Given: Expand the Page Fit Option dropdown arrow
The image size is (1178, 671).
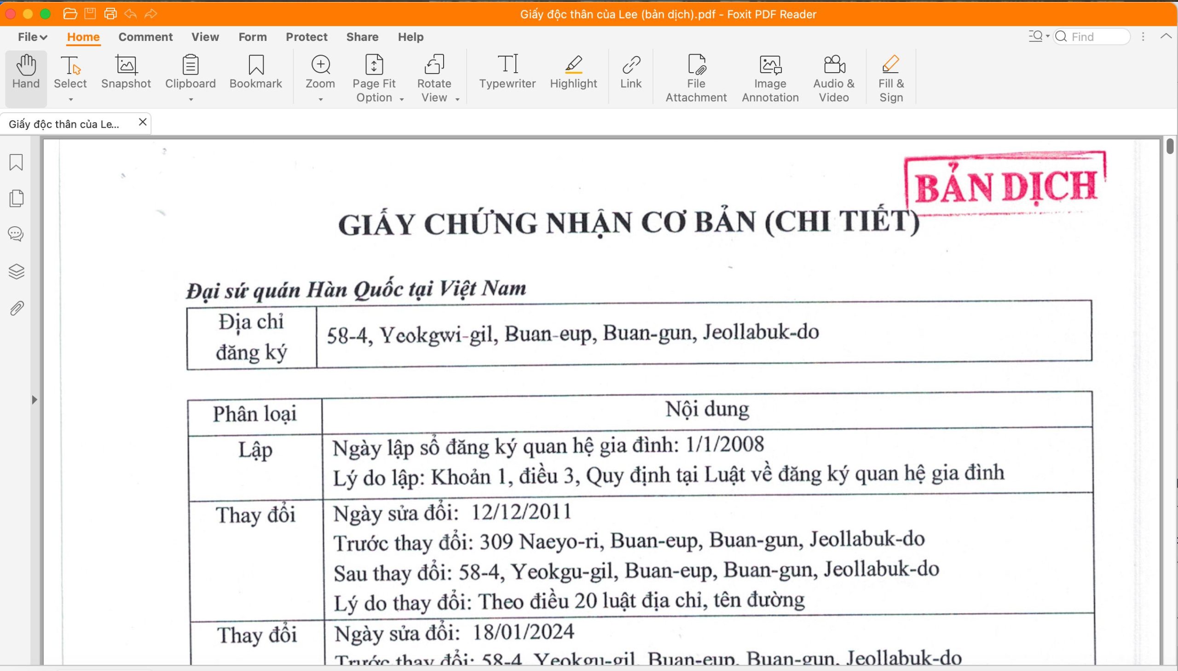Looking at the screenshot, I should click(x=402, y=99).
